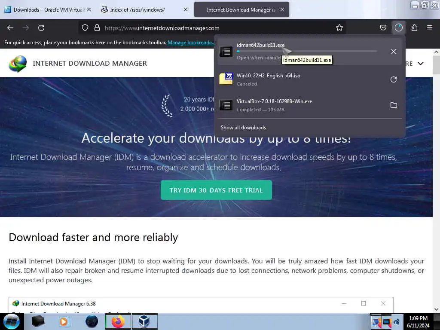Open VirtualBox from the taskbar
The image size is (440, 330).
(144, 321)
